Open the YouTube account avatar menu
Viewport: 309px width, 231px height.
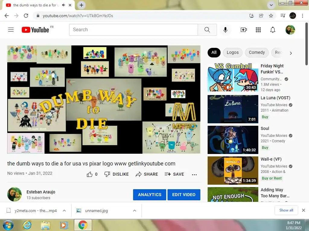(x=290, y=30)
